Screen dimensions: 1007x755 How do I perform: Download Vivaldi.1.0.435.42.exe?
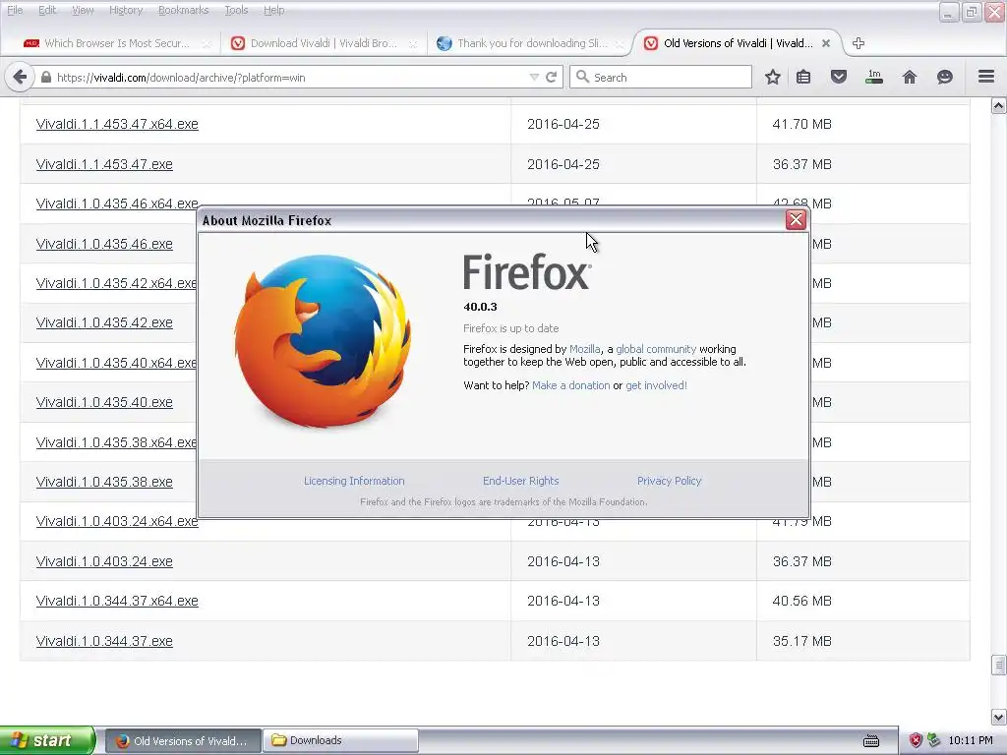[x=104, y=322]
